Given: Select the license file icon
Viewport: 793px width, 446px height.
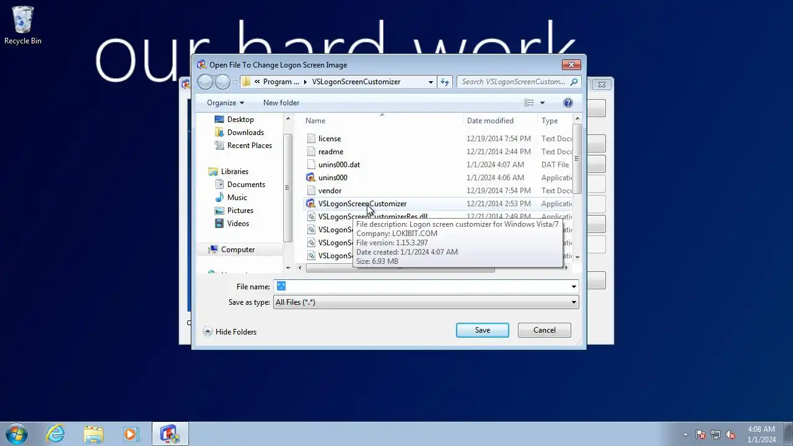Looking at the screenshot, I should pos(311,139).
